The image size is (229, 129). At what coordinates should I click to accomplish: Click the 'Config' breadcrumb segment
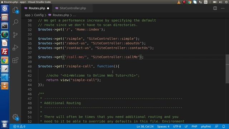click(39, 15)
